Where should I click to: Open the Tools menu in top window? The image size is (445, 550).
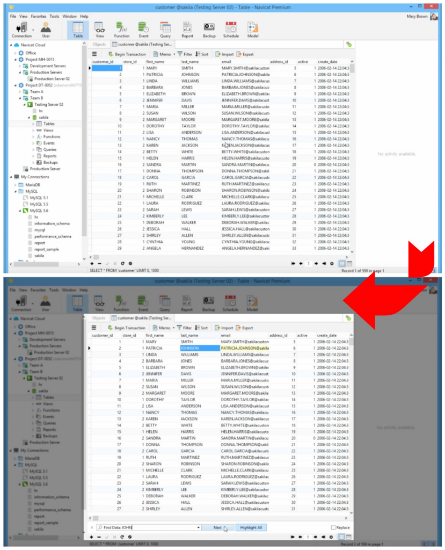[x=54, y=16]
